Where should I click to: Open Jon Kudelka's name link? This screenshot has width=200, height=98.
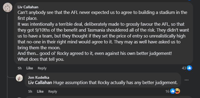point(39,77)
